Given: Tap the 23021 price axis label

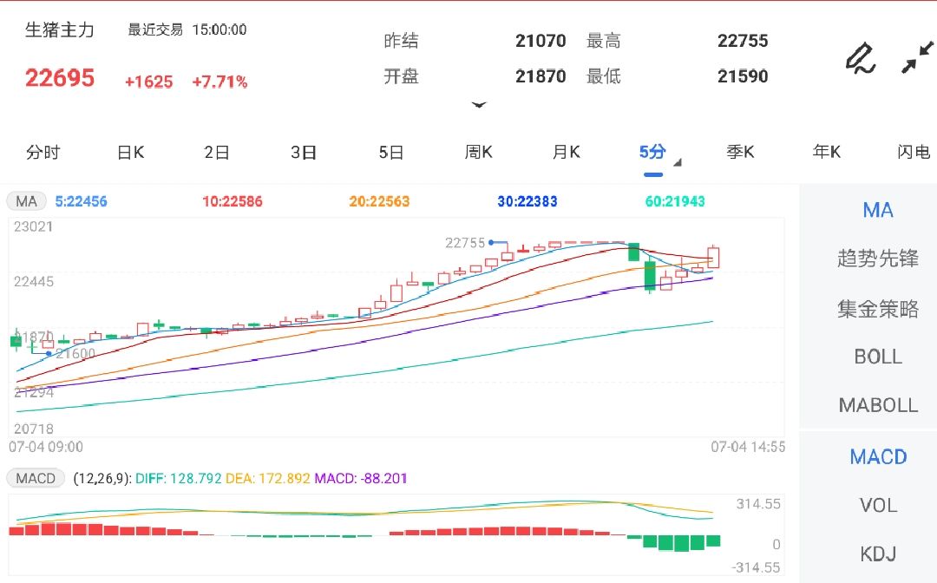Looking at the screenshot, I should [34, 227].
